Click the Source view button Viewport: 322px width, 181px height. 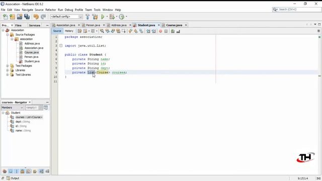click(57, 31)
